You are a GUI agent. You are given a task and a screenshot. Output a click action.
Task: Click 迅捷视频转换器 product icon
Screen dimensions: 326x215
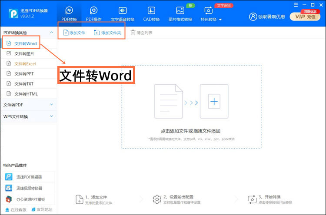(9, 188)
